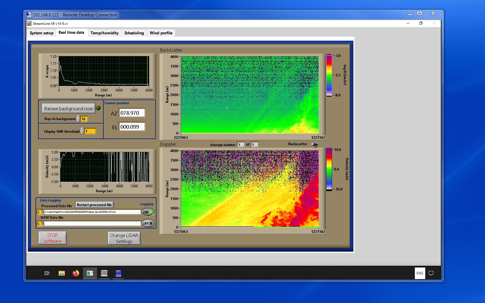Image resolution: width=485 pixels, height=303 pixels.
Task: Open the Temp/humidity tab
Action: tap(105, 33)
